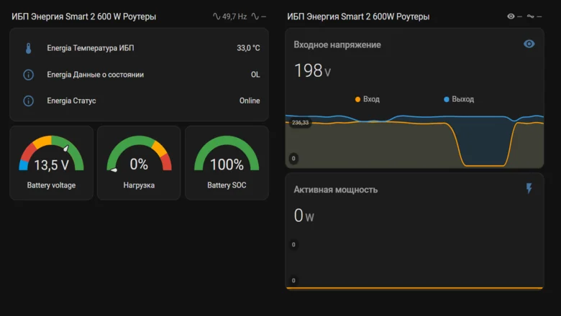Click the small eye icon in right header
Image resolution: width=561 pixels, height=316 pixels.
pyautogui.click(x=511, y=17)
